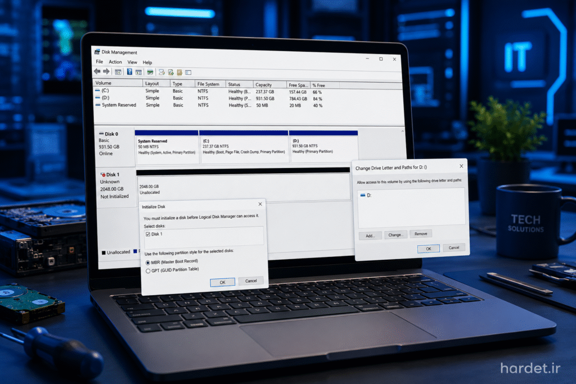Click the Back arrow in Disk Management toolbar
Screen dimensions: 576x384
(x=97, y=71)
